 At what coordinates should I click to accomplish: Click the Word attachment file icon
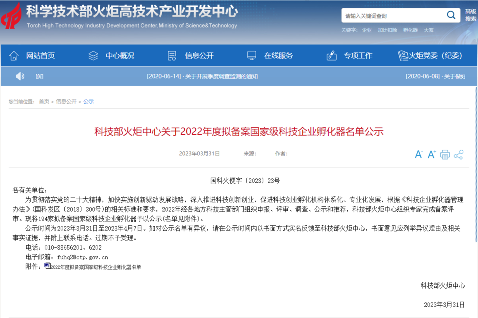pyautogui.click(x=47, y=266)
